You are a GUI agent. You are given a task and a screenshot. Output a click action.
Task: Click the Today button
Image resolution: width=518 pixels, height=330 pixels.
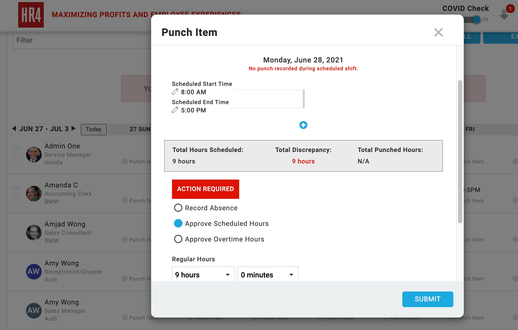click(x=94, y=129)
